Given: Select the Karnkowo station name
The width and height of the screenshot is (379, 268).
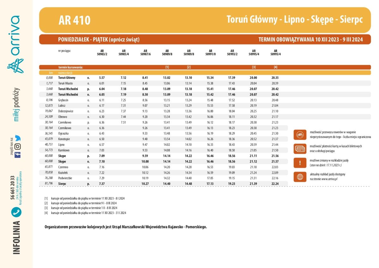Looking at the screenshot, I should 64,150.
